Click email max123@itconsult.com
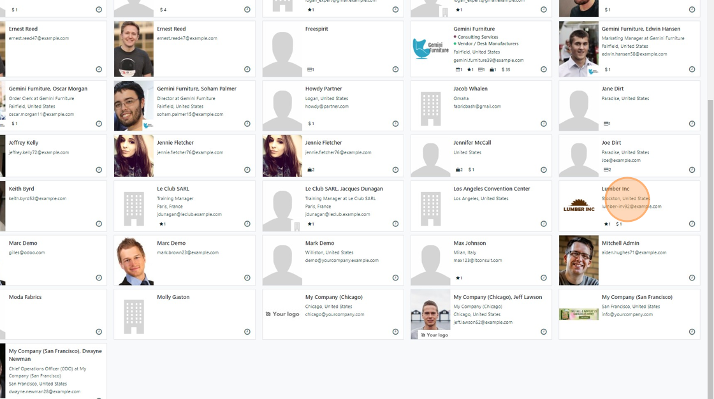 tap(477, 261)
